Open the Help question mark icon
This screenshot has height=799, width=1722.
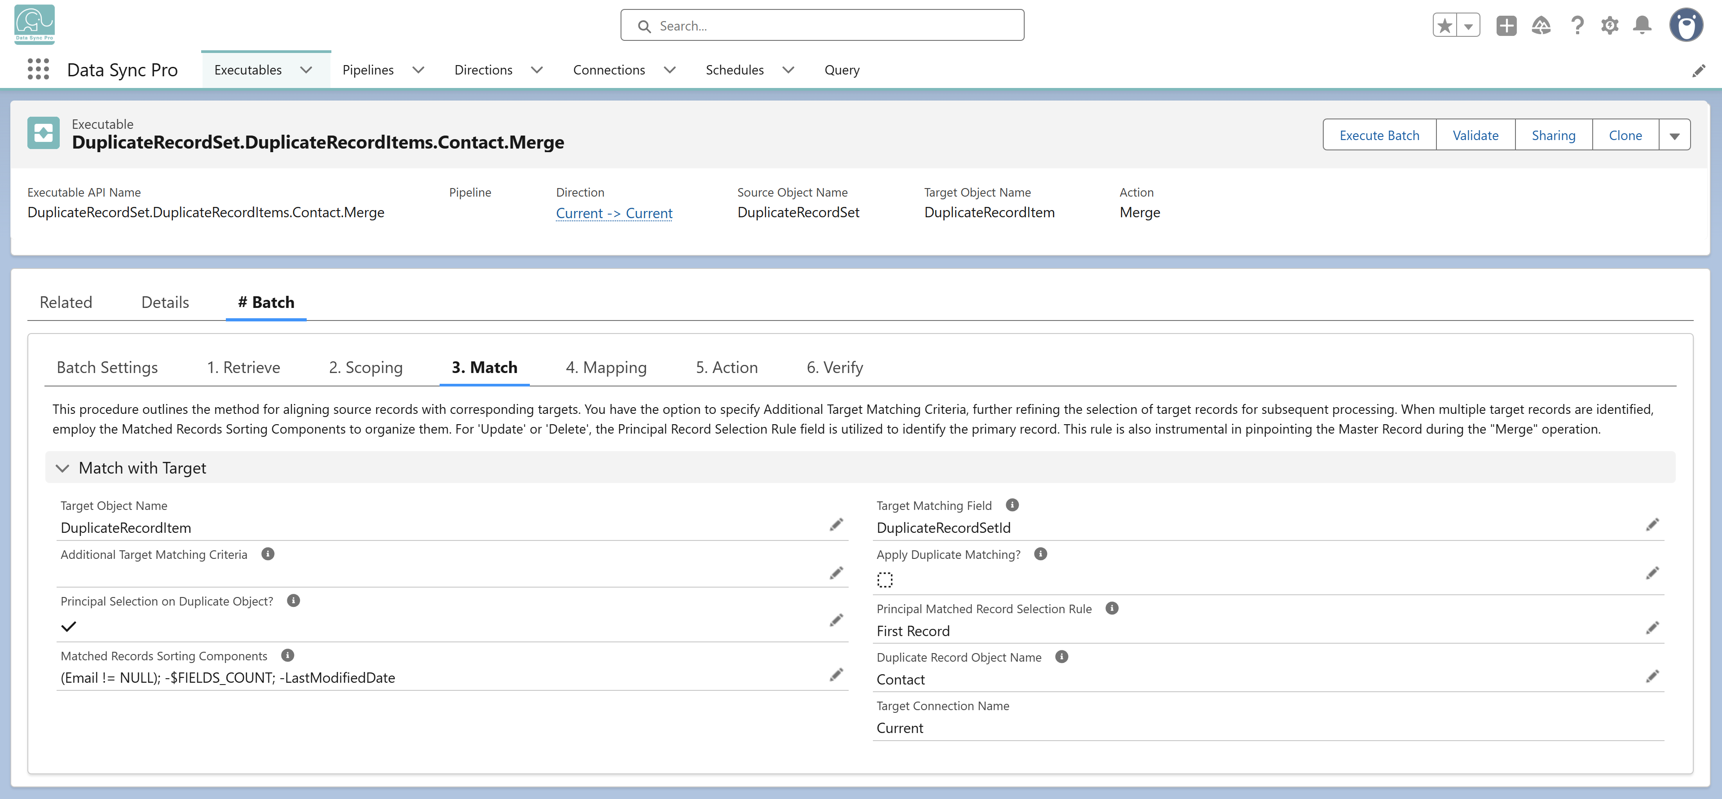tap(1577, 26)
